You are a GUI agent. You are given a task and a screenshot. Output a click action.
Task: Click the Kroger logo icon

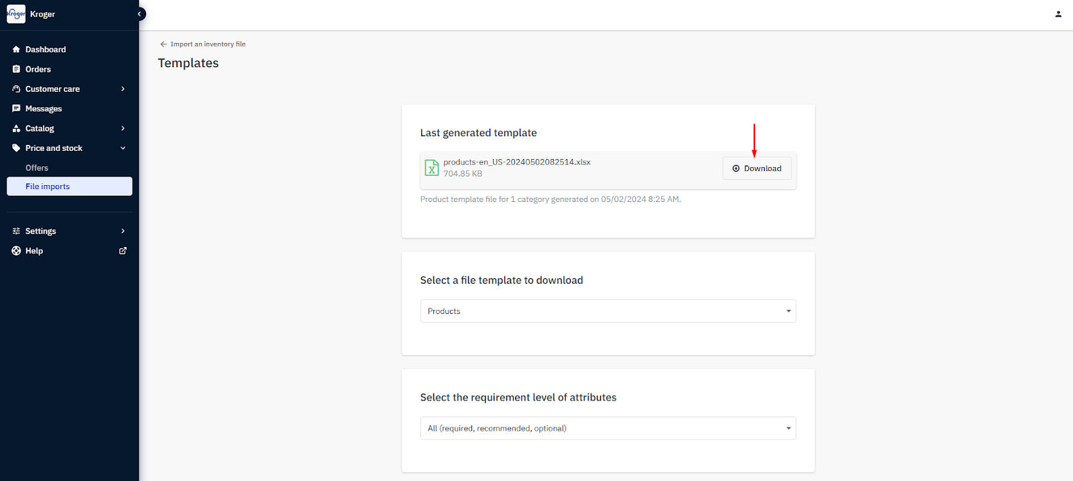[x=15, y=14]
